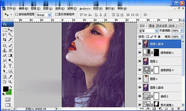Select layer named 图层 2 副本
The image size is (186, 111).
tap(157, 88)
